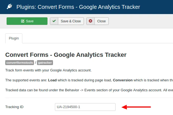The width and height of the screenshot is (173, 115).
Task: Click the slash between the two badges
Action: pyautogui.click(x=35, y=63)
